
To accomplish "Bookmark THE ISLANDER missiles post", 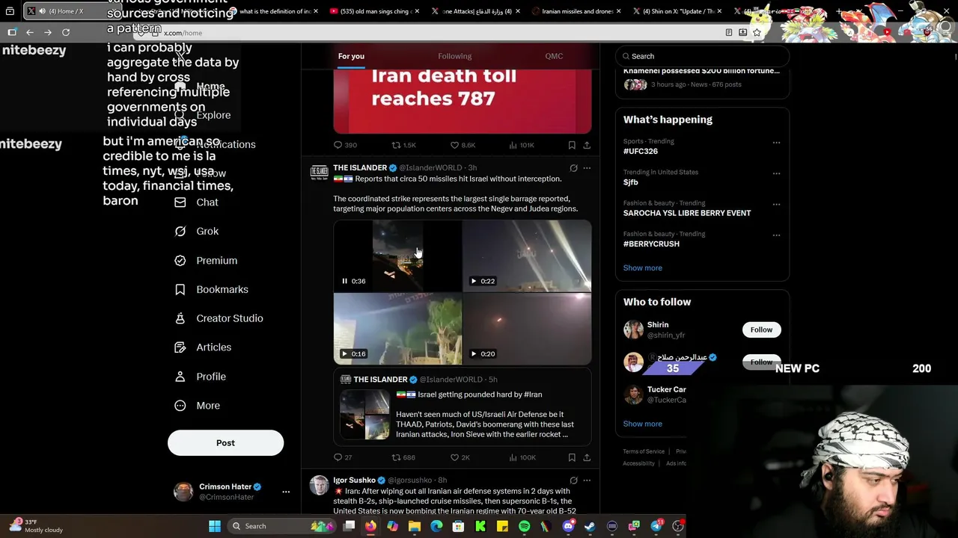I will (x=572, y=457).
